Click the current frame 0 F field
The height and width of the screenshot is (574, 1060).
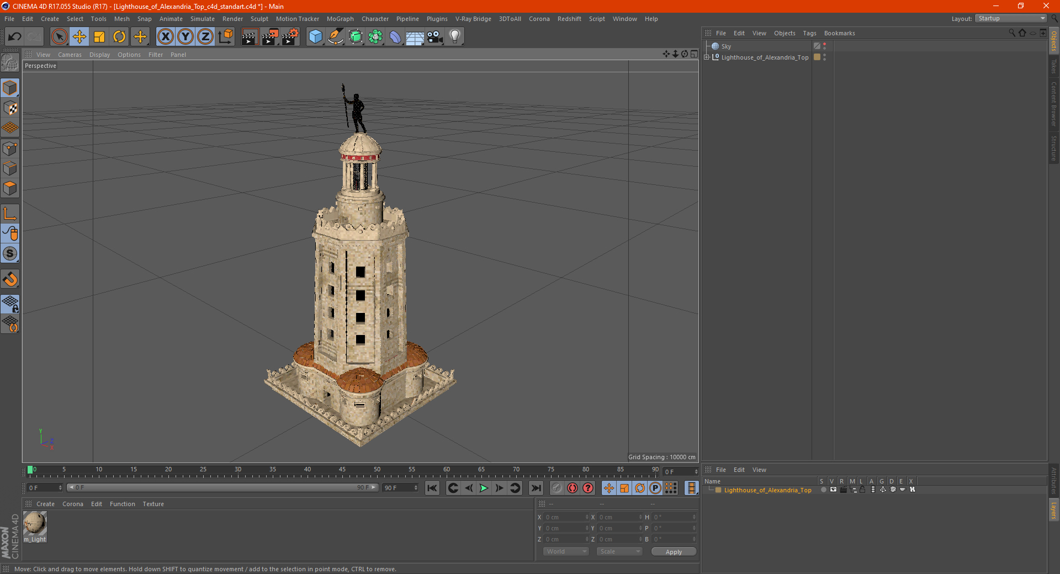point(45,488)
